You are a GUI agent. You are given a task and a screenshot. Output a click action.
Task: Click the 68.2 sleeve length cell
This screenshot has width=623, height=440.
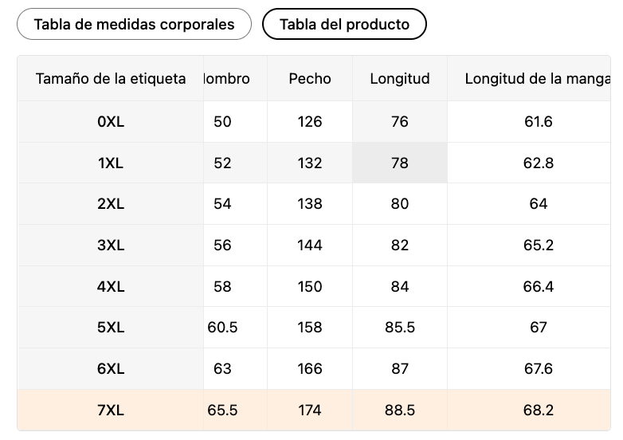(538, 411)
